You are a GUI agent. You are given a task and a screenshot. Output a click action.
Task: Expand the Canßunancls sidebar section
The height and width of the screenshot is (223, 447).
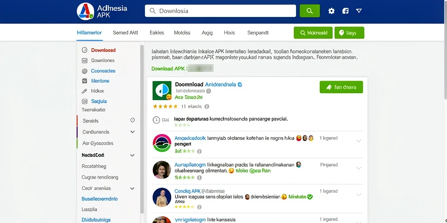click(132, 132)
